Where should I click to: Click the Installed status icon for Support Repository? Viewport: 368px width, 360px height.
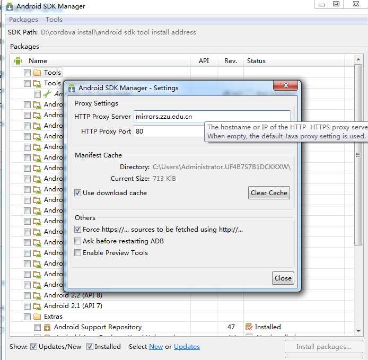[249, 327]
